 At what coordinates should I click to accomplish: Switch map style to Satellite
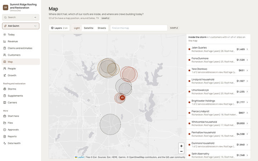click(89, 28)
